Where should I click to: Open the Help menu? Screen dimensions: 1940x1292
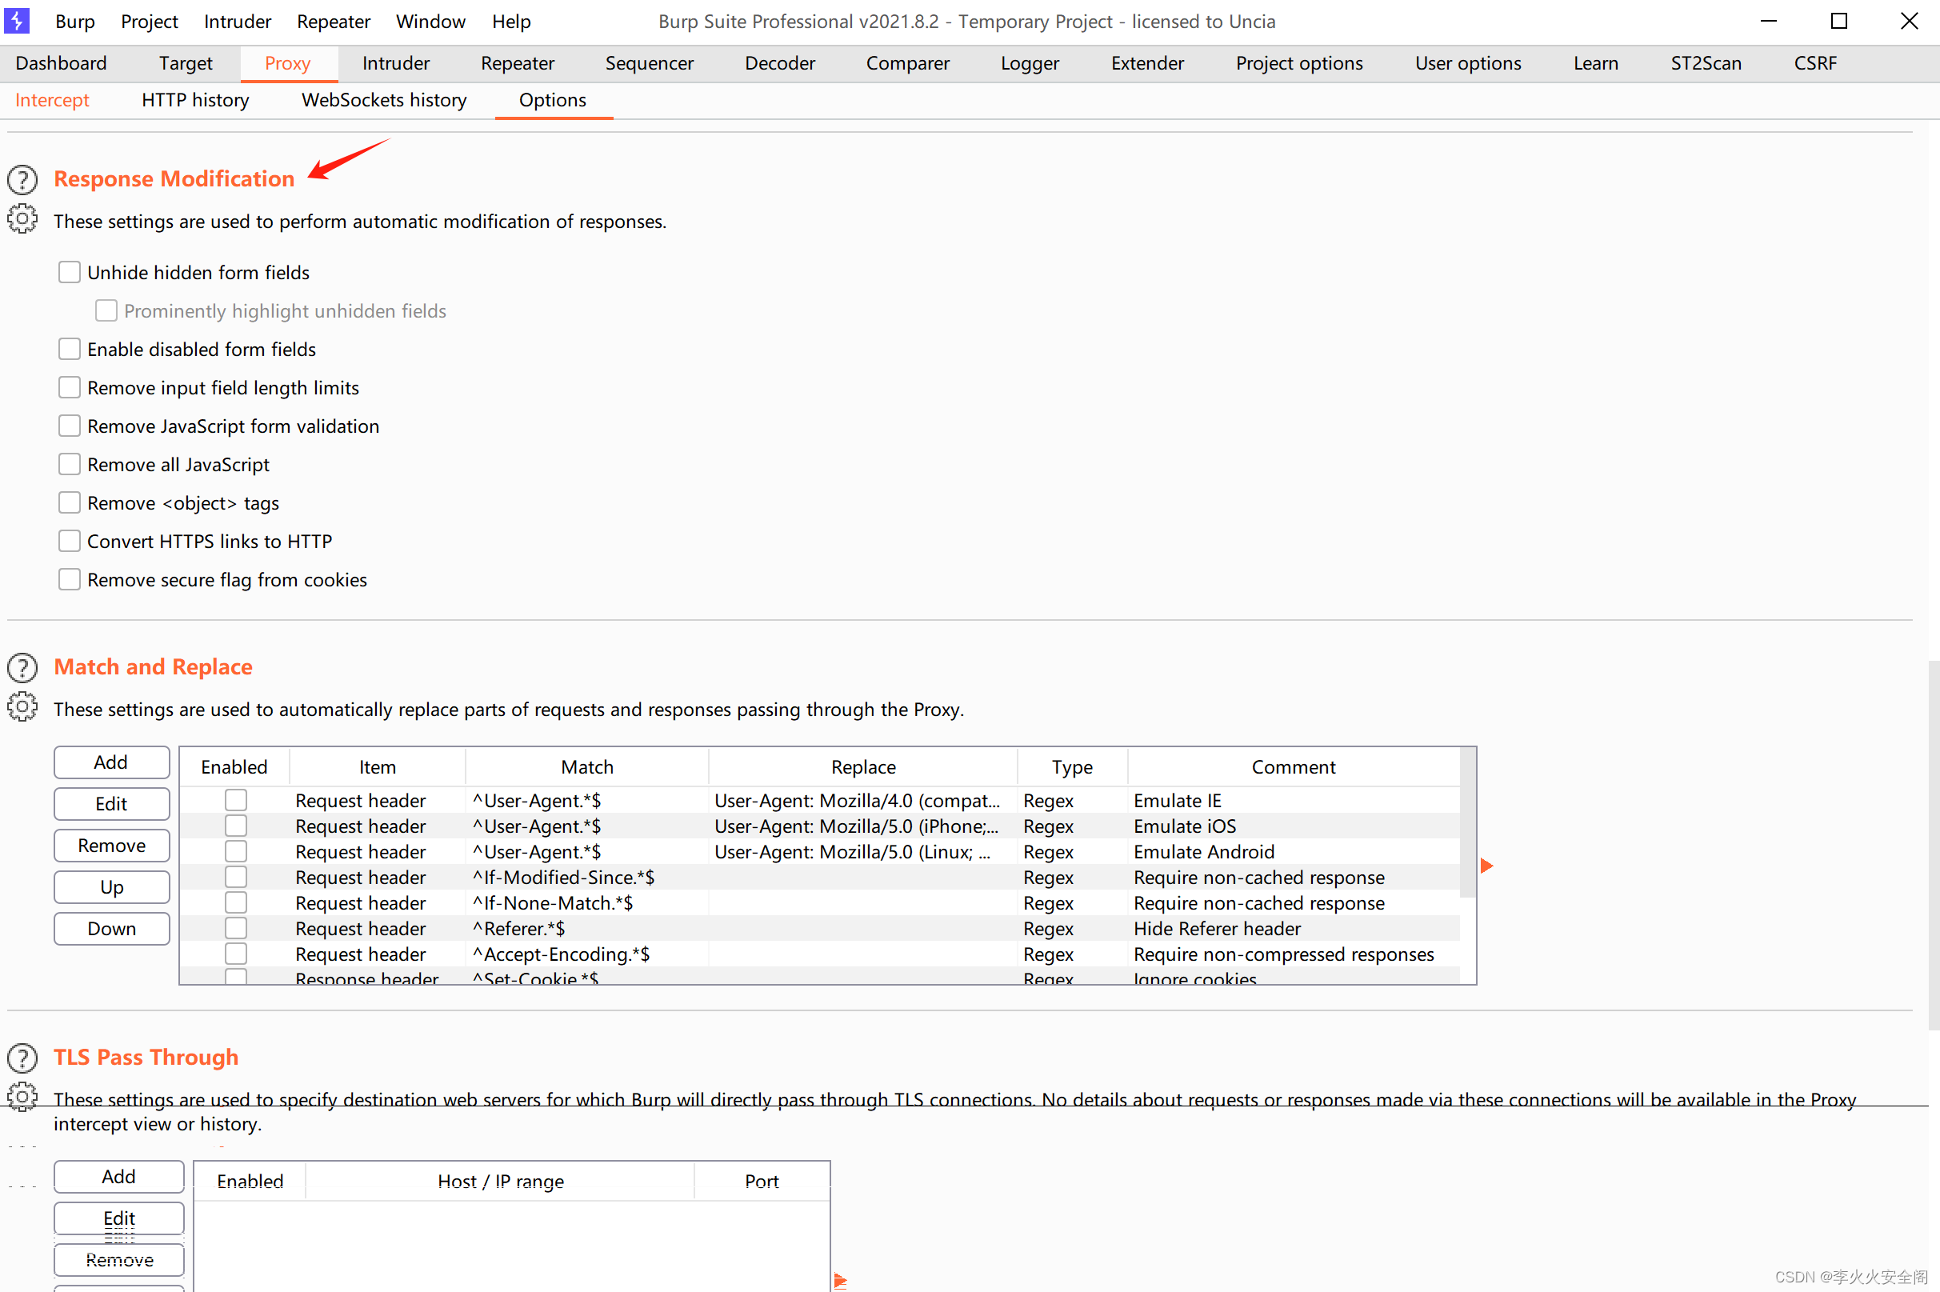tap(511, 22)
